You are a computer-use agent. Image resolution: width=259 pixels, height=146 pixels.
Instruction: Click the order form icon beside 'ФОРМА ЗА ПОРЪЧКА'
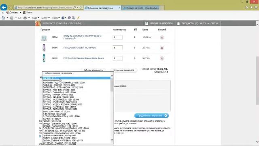[146, 24]
